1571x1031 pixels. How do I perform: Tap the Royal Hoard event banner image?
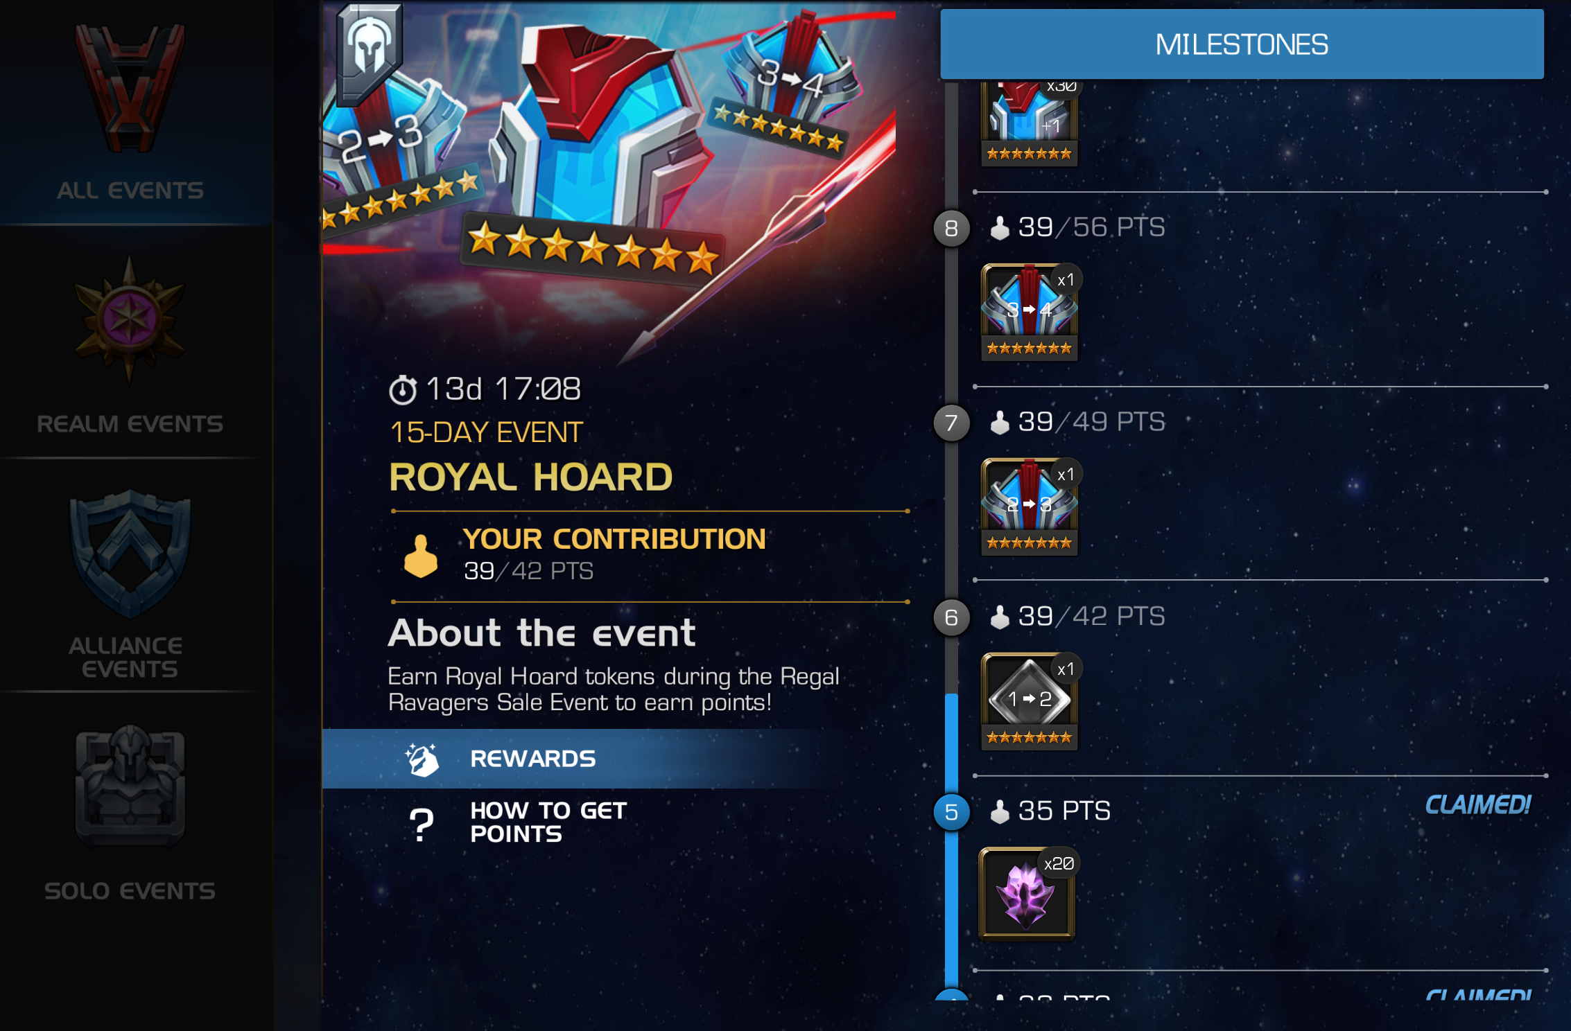[609, 179]
